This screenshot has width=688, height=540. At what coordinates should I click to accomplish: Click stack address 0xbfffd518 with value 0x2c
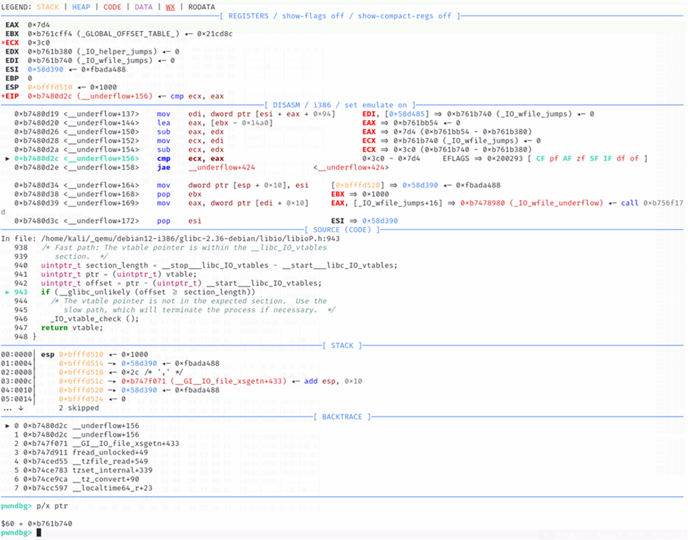click(81, 372)
